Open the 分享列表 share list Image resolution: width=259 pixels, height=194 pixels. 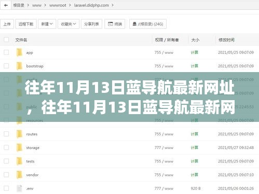pos(91,24)
